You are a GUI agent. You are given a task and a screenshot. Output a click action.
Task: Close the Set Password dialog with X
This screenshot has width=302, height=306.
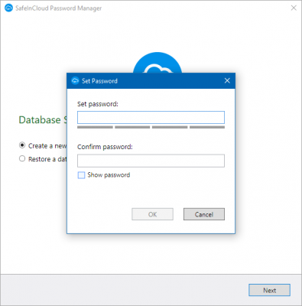(x=227, y=81)
